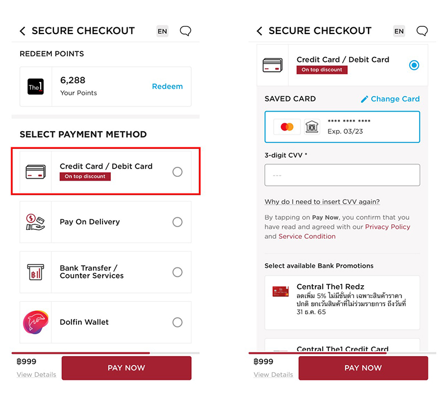The height and width of the screenshot is (394, 446).
Task: Click the 3-digit CVV input field
Action: tap(342, 175)
